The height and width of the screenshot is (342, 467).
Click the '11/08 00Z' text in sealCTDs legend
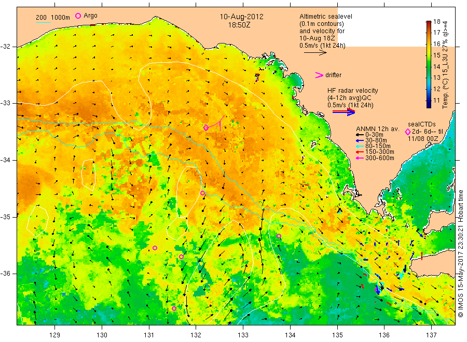click(423, 139)
